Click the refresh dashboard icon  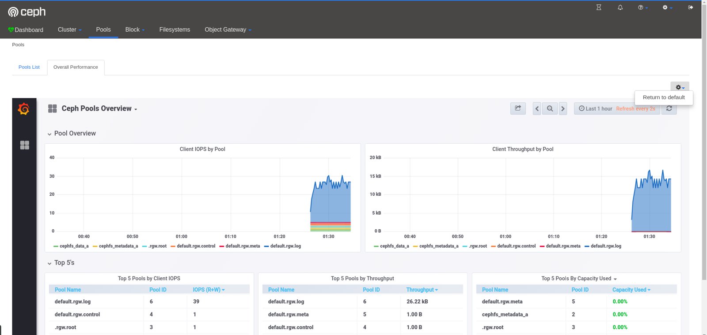coord(669,108)
